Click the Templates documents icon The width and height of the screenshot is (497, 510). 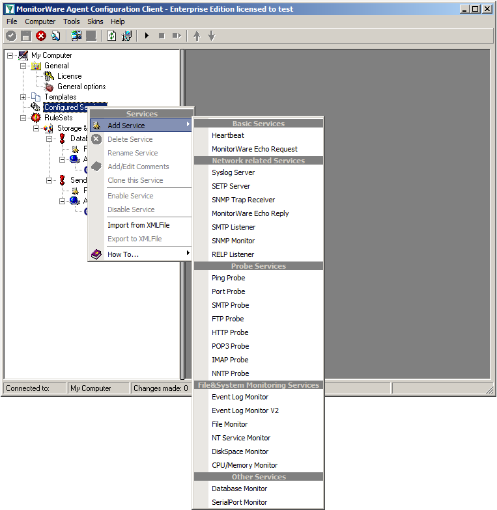36,97
